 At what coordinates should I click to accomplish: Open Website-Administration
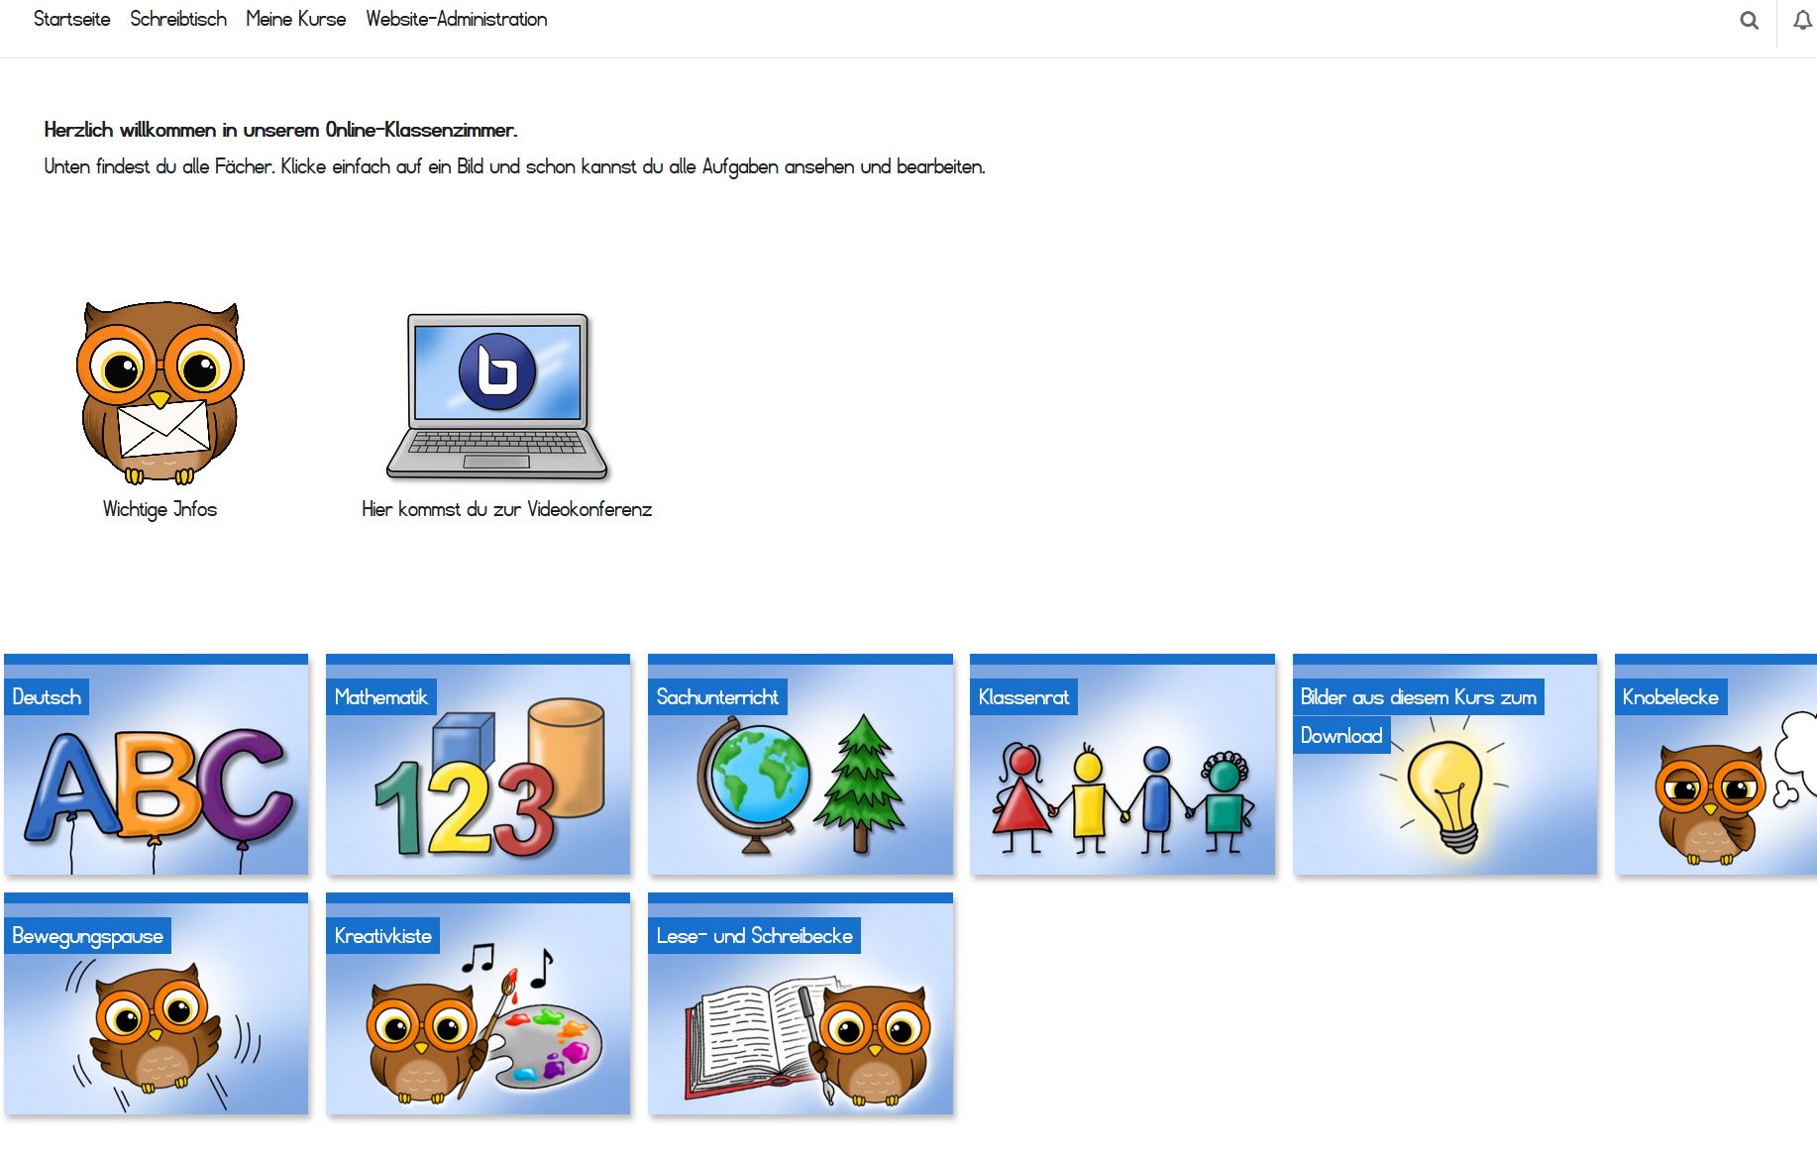[456, 19]
